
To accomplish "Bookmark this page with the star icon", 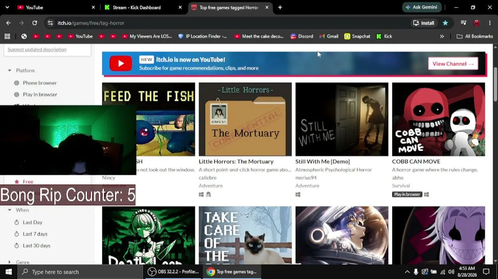I will coord(445,23).
